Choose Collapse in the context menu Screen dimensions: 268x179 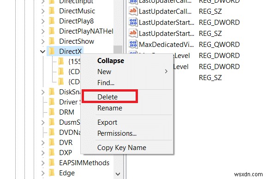127,61
